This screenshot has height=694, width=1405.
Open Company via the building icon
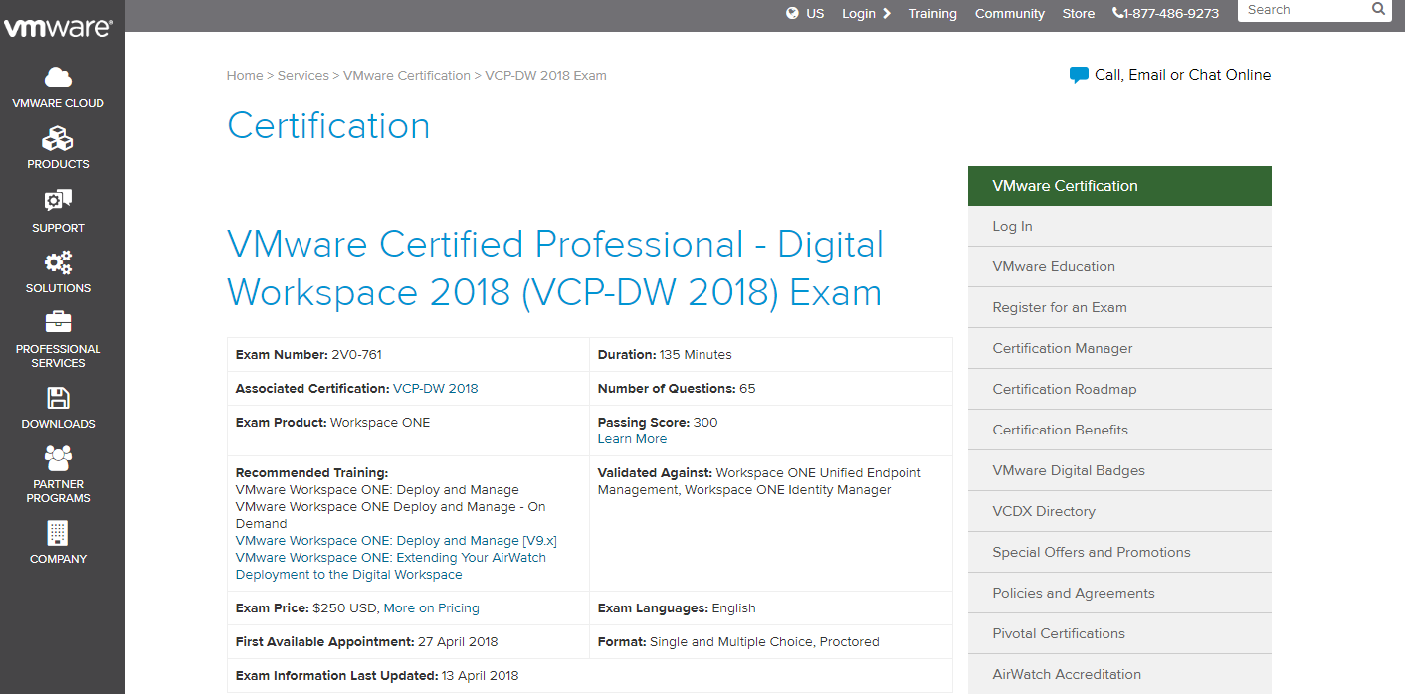pyautogui.click(x=58, y=533)
